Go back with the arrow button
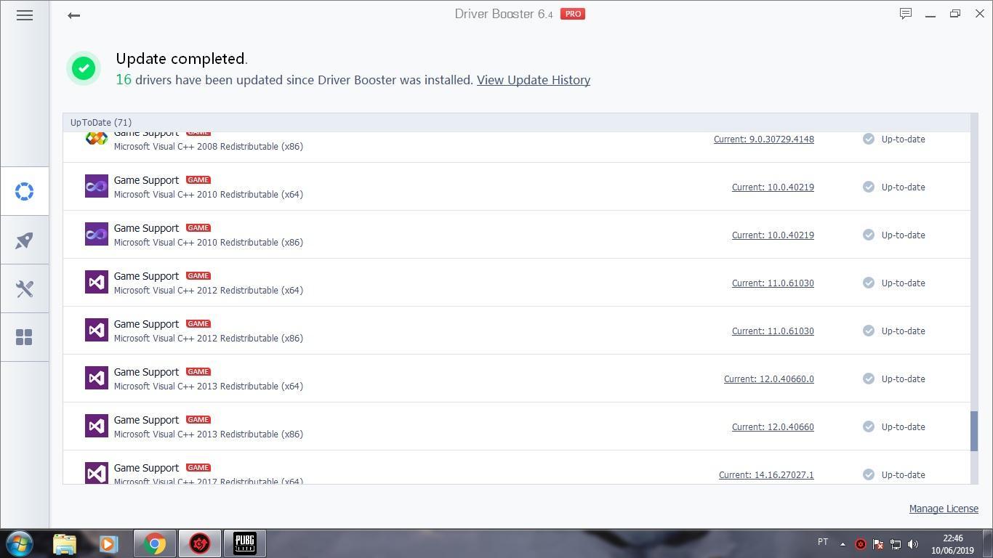Screen dimensions: 993x558 (73, 15)
